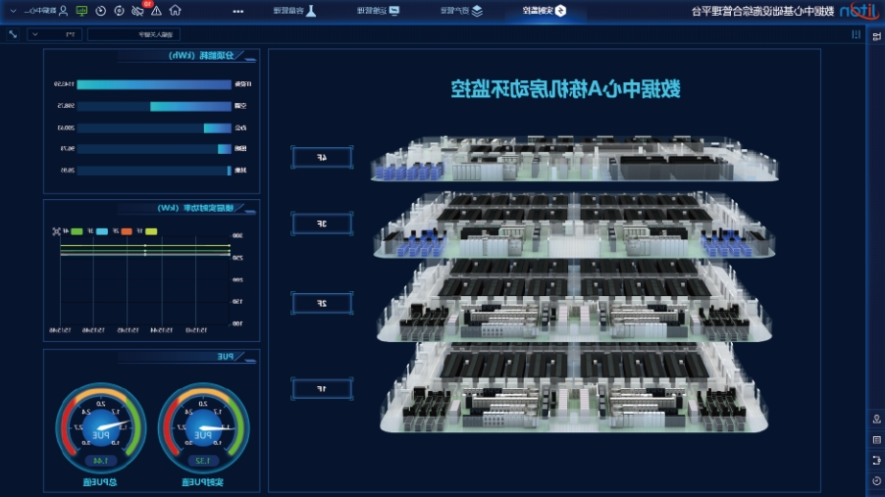Select the 4F floor button
The image size is (885, 497).
tap(322, 157)
